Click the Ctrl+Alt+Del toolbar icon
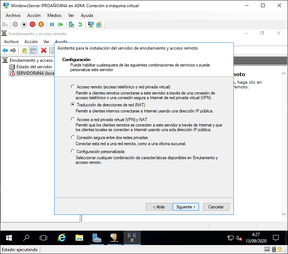288x254 pixels. pyautogui.click(x=5, y=24)
